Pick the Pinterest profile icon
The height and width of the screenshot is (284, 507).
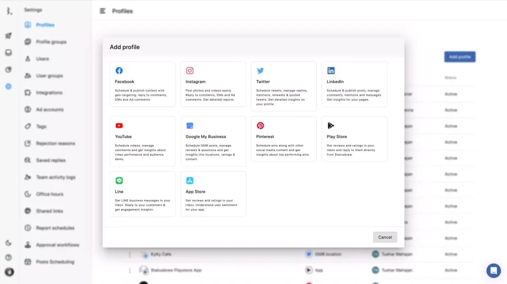click(260, 125)
